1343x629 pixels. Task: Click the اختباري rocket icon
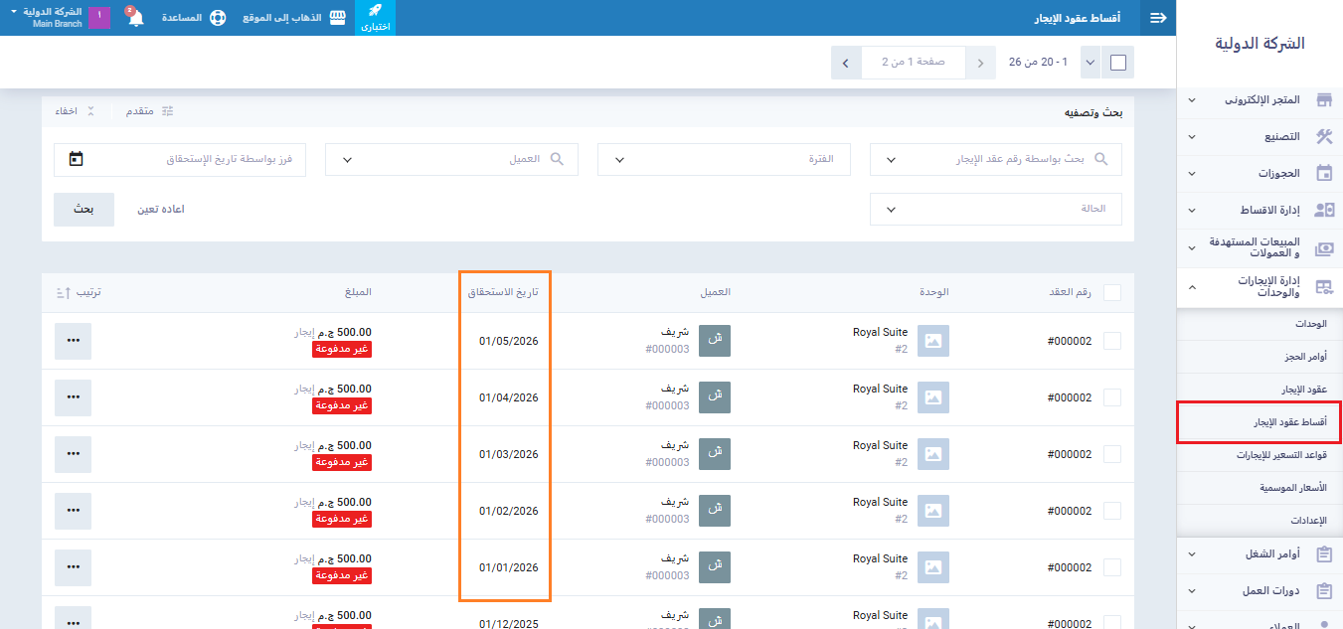click(x=375, y=13)
